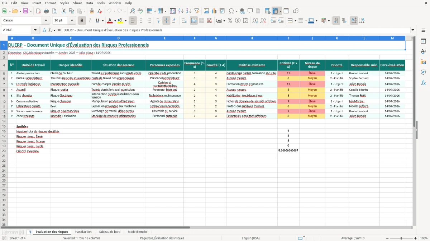Apply yellow background color swatch
430x241 pixels.
120,21
